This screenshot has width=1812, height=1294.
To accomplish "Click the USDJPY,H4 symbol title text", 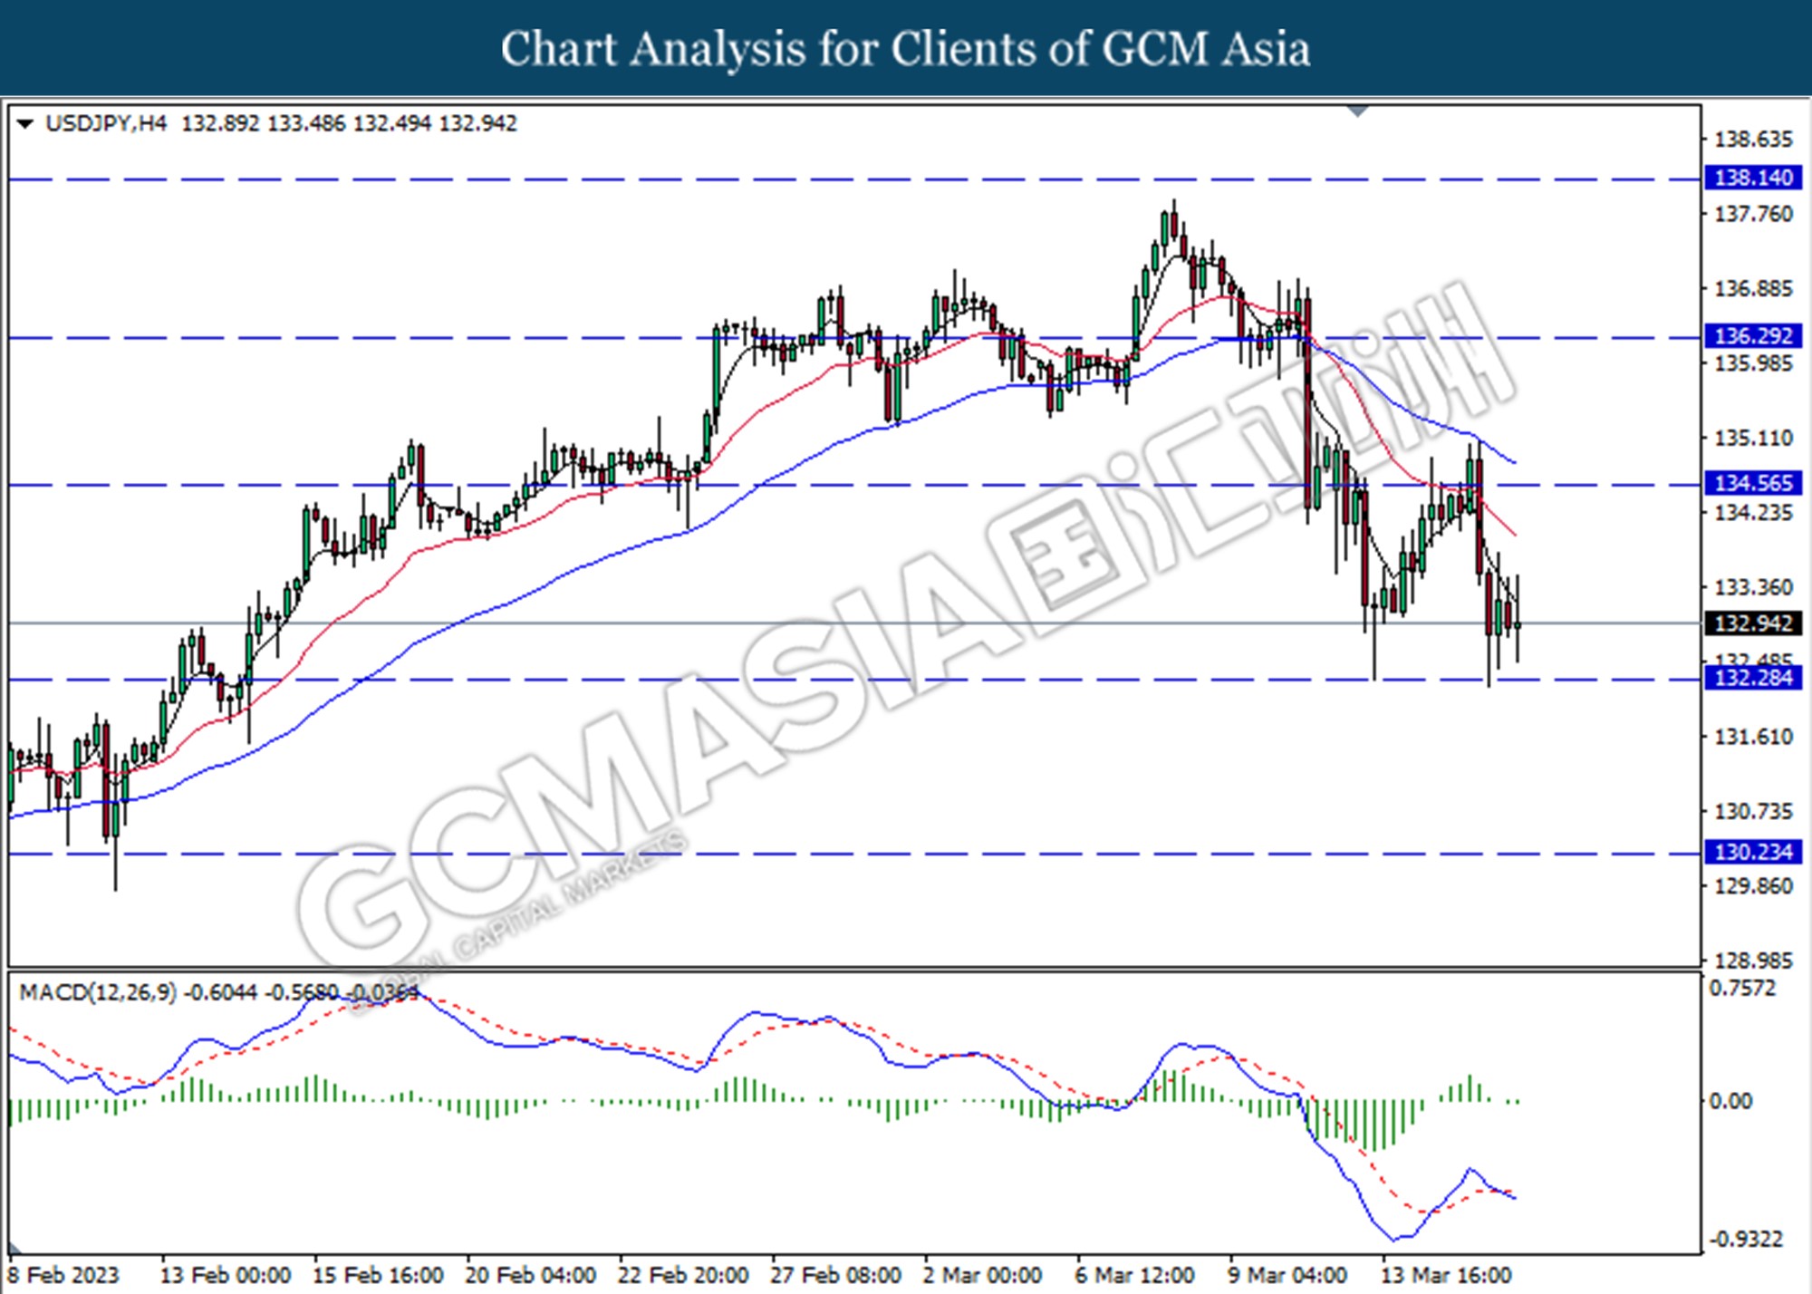I will point(106,123).
